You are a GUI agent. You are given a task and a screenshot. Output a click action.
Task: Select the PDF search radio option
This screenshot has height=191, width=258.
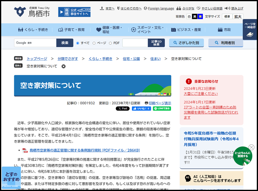[110, 43]
